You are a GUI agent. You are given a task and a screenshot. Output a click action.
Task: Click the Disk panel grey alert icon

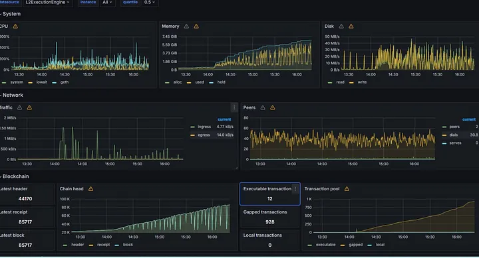pos(341,27)
